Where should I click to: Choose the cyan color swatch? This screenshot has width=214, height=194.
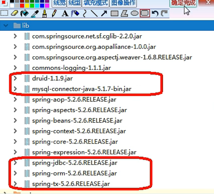pyautogui.click(x=37, y=6)
